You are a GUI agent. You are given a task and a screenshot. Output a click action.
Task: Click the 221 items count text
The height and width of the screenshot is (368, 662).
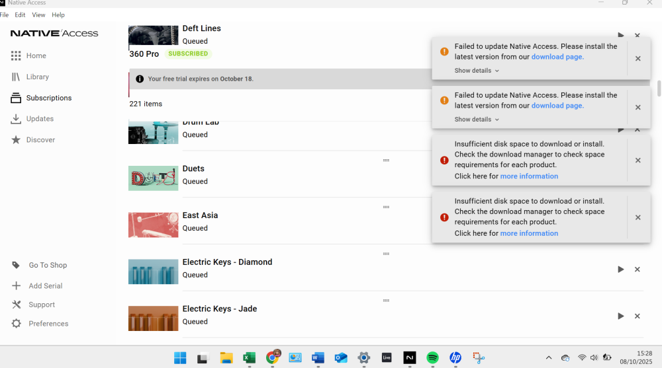pyautogui.click(x=146, y=104)
